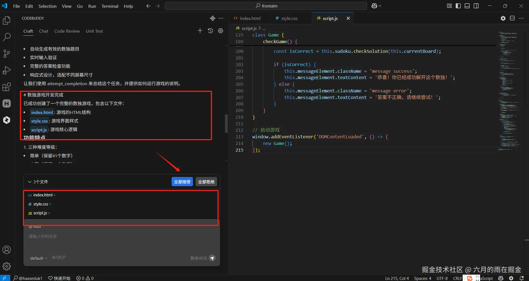
Task: Toggle the primary side bar layout button
Action: click(x=458, y=6)
